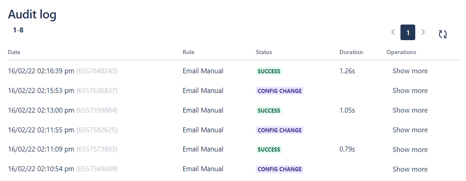Open Show more for 02:10:54 pm entry
The height and width of the screenshot is (181, 466).
(x=410, y=169)
